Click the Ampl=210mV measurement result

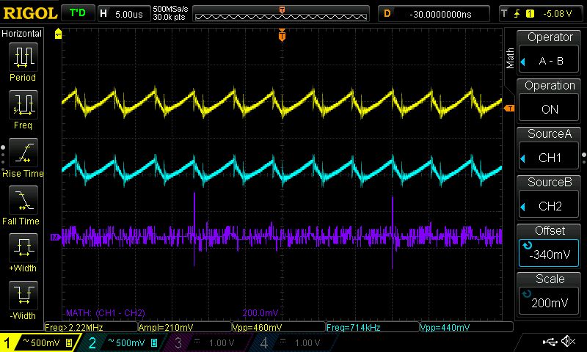tap(185, 327)
